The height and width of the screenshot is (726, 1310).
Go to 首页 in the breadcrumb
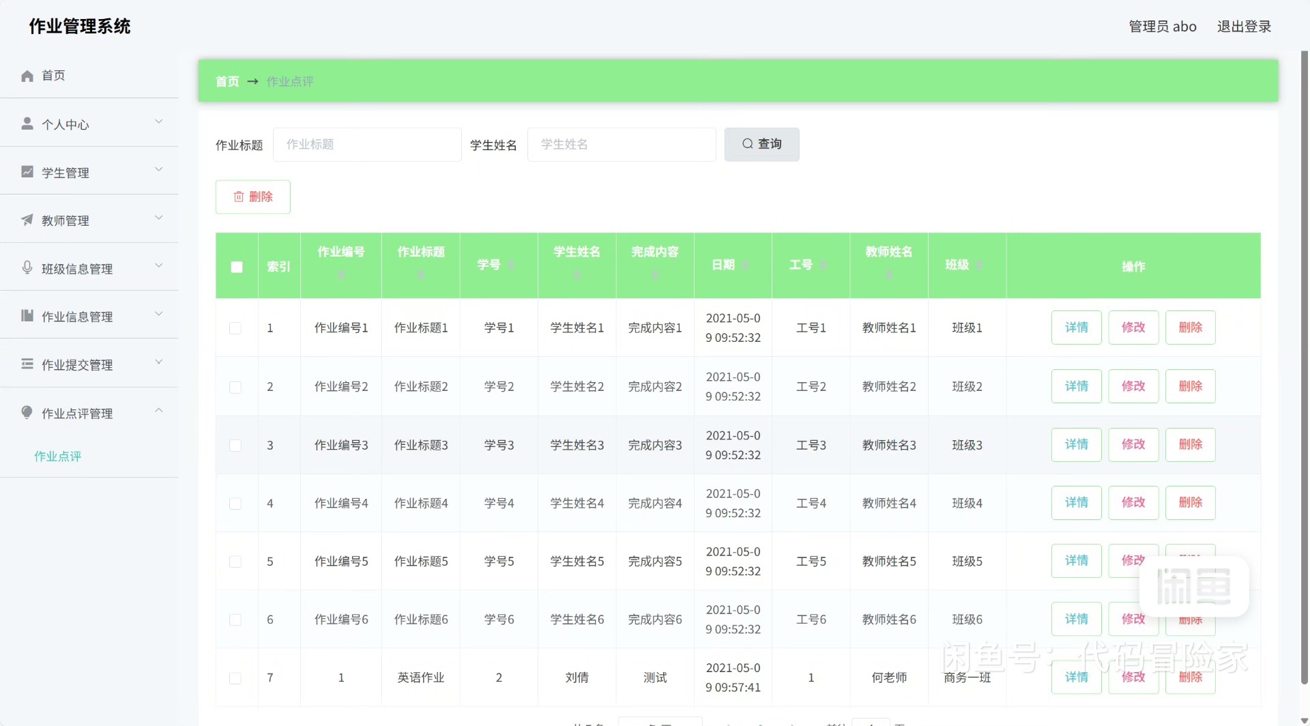pos(227,82)
